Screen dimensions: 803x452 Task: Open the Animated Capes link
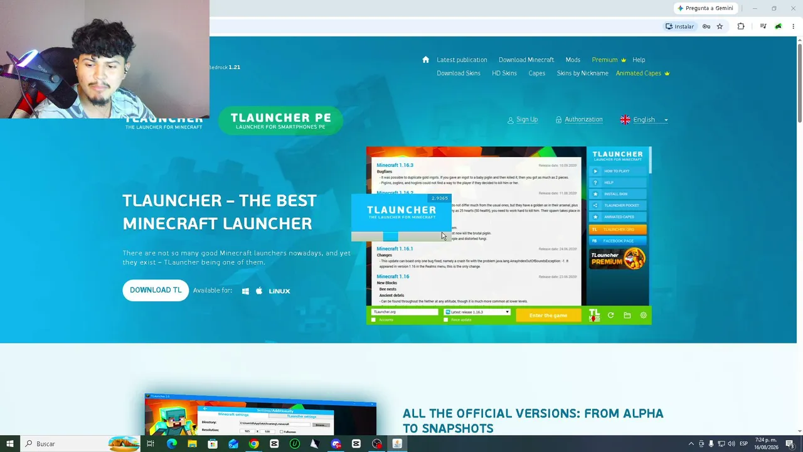642,73
